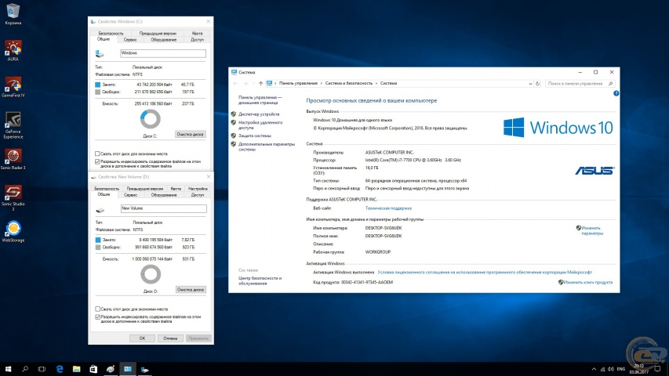Open Task View from the taskbar

42,369
